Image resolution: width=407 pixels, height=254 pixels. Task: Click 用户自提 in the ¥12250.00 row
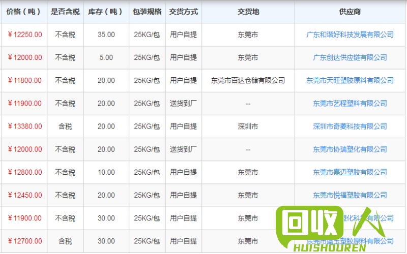pyautogui.click(x=183, y=35)
